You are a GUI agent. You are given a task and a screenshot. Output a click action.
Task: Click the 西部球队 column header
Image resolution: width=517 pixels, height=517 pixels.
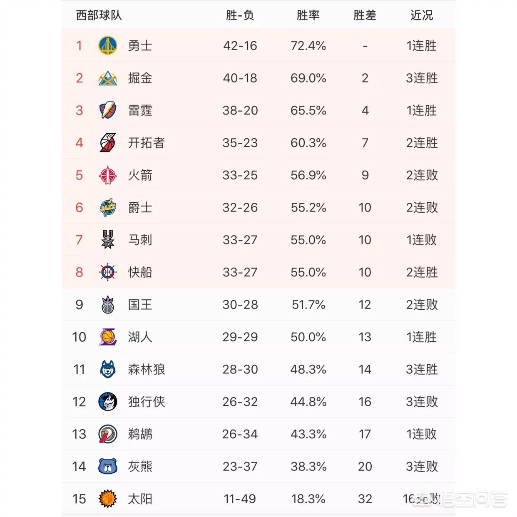tap(99, 15)
